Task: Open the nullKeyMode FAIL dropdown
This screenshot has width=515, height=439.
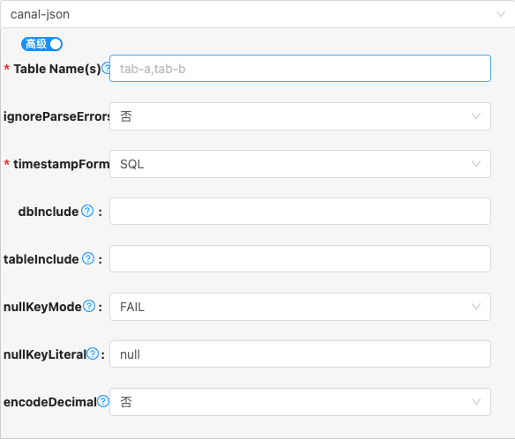Action: click(x=300, y=307)
